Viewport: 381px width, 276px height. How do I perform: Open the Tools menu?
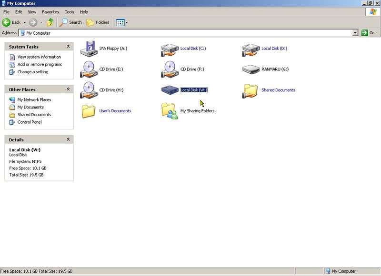(70, 12)
